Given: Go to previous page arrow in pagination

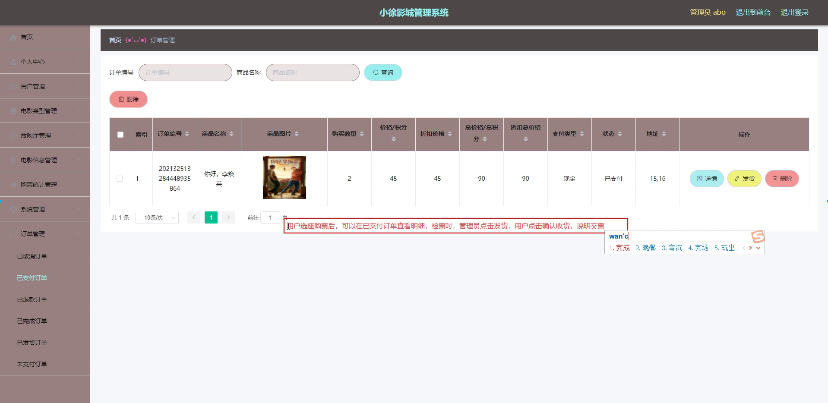Looking at the screenshot, I should 194,217.
